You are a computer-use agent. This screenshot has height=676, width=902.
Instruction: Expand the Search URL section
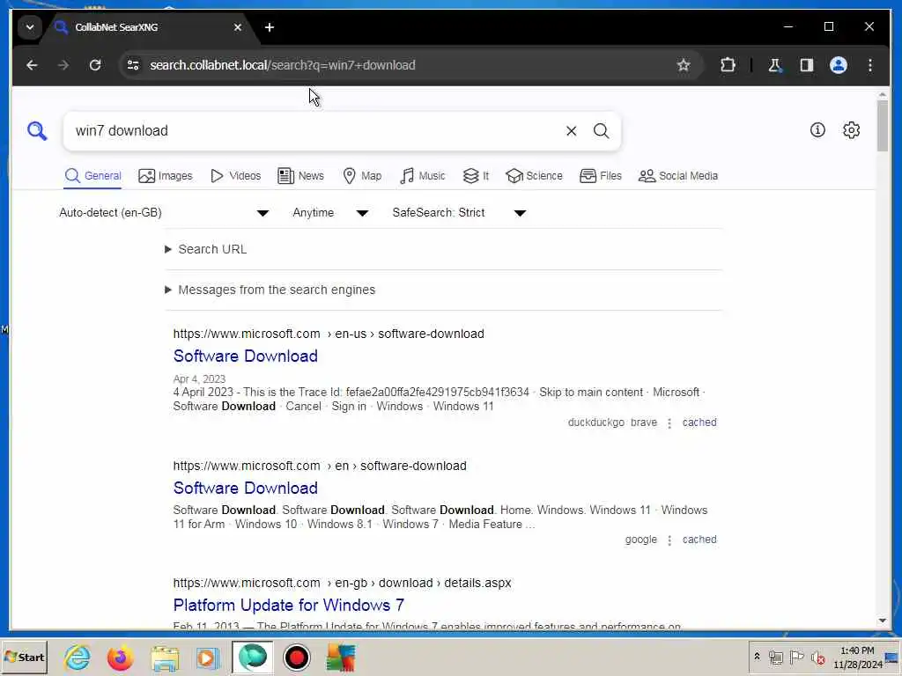(x=206, y=249)
